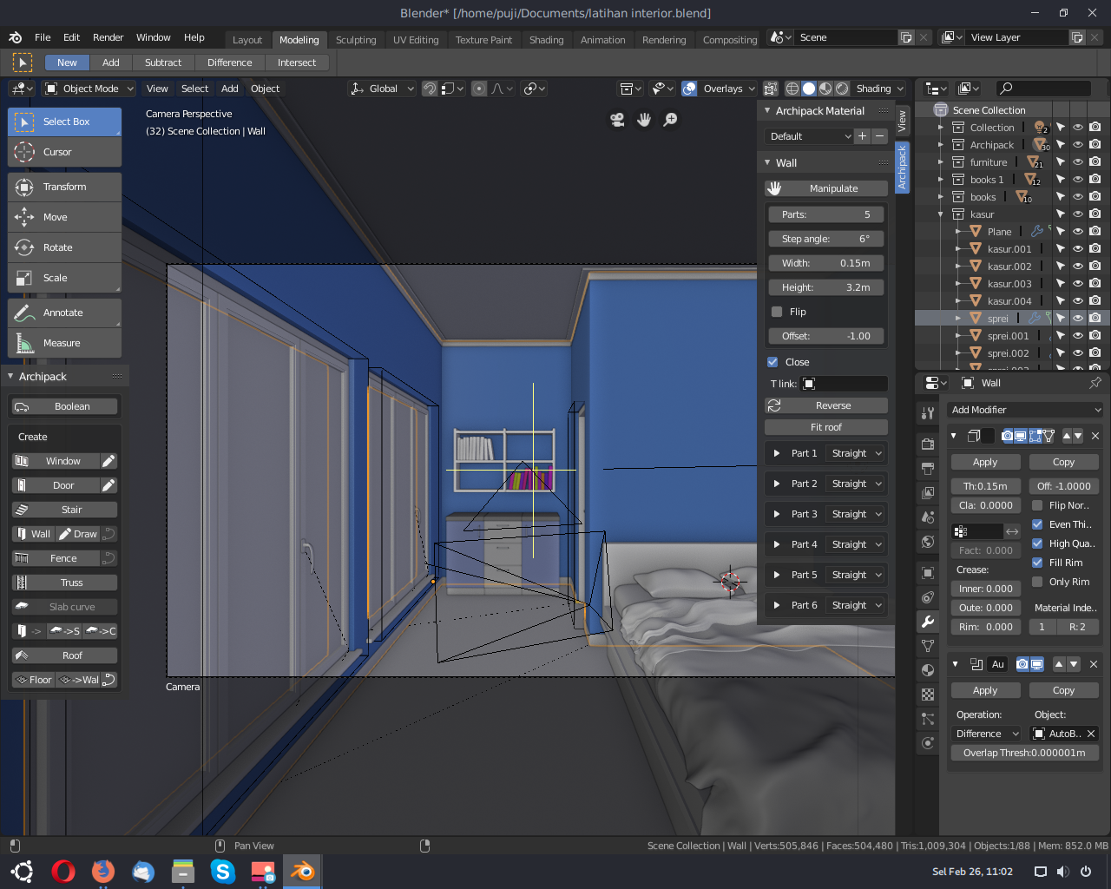Click the Manipulate button

(825, 188)
